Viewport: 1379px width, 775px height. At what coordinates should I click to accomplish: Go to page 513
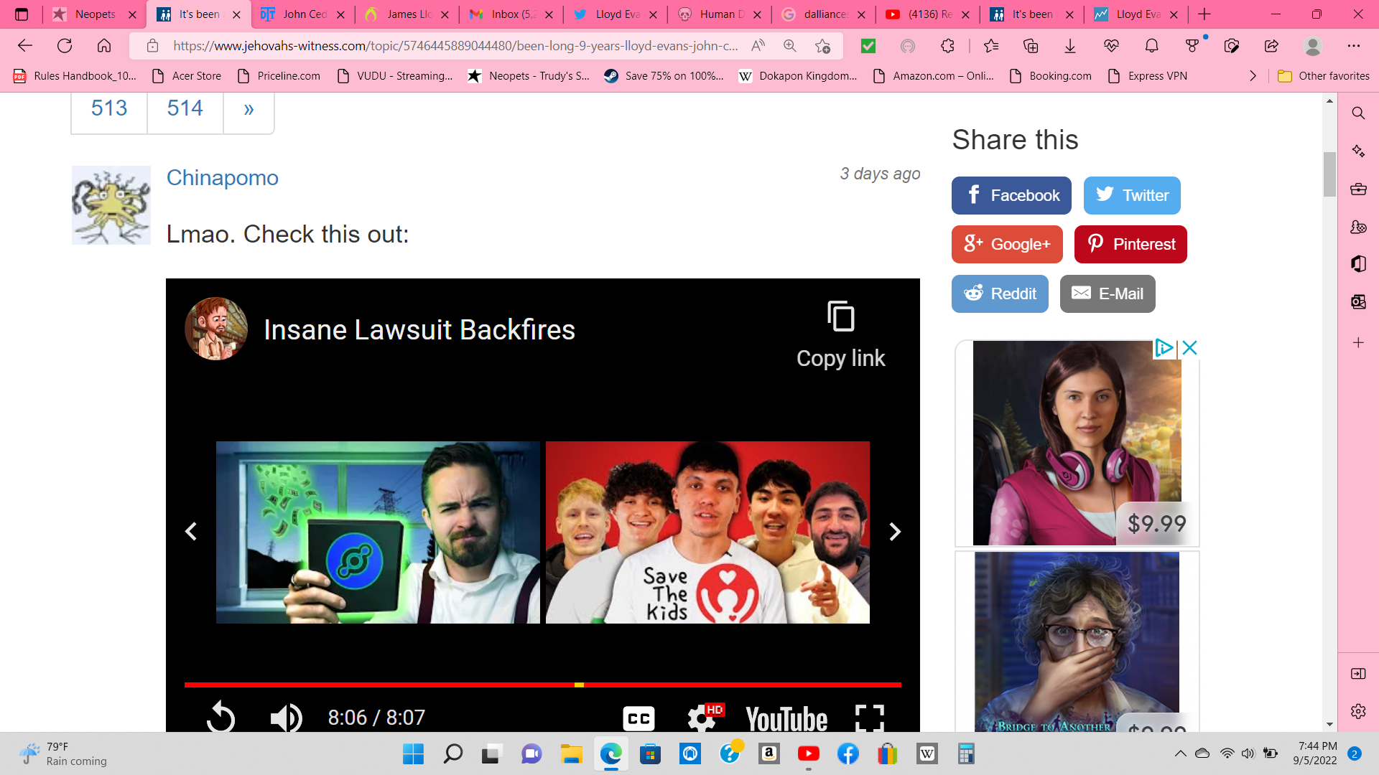pyautogui.click(x=109, y=108)
